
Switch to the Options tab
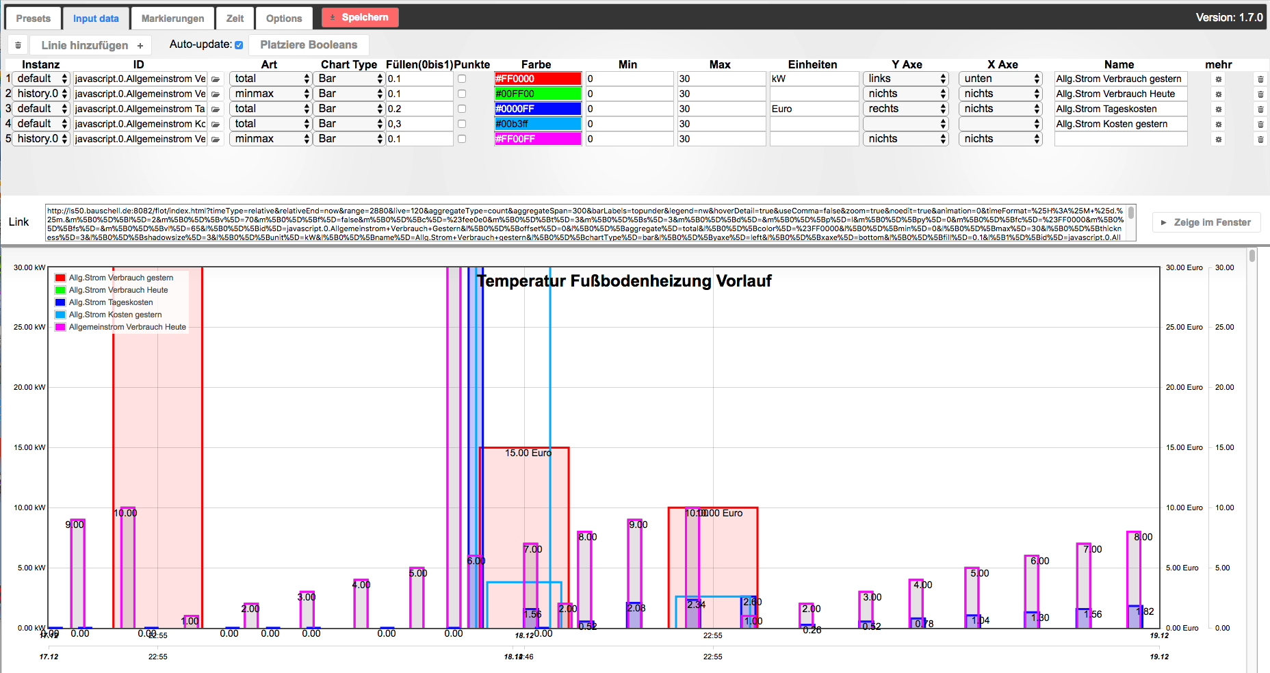point(283,18)
